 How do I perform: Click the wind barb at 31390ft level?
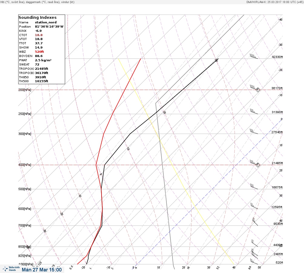point(254,111)
